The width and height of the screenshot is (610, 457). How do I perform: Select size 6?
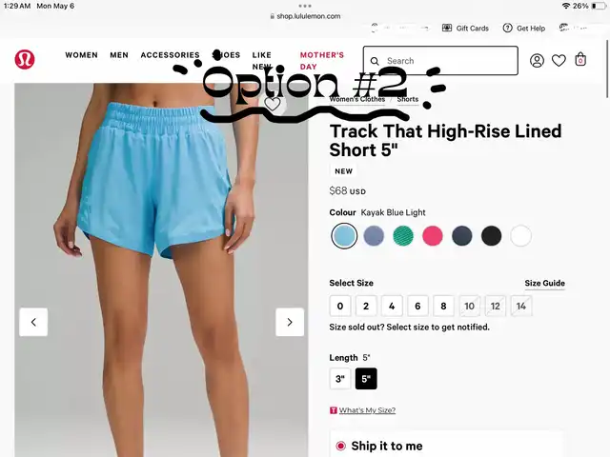point(417,306)
